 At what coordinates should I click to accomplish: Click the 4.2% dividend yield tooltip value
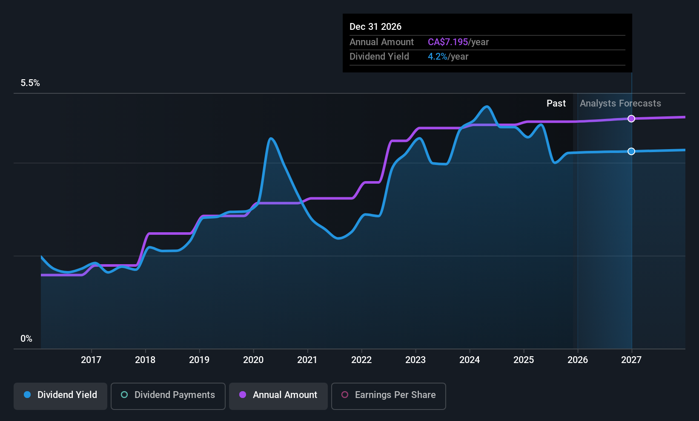(438, 57)
